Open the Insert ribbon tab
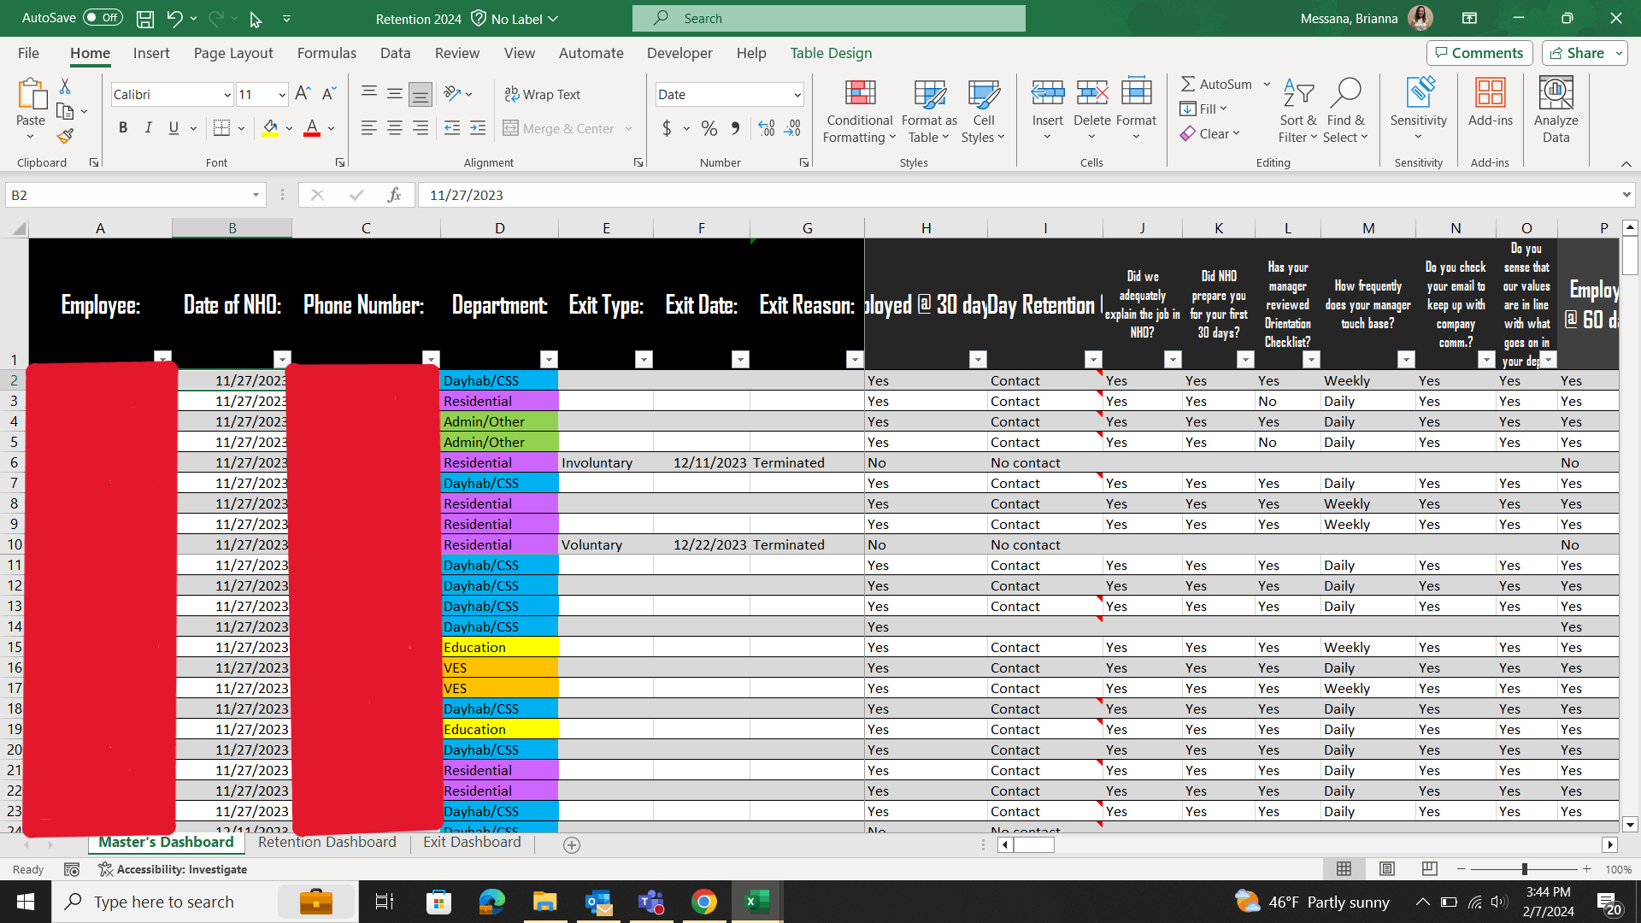The width and height of the screenshot is (1641, 923). pos(151,53)
